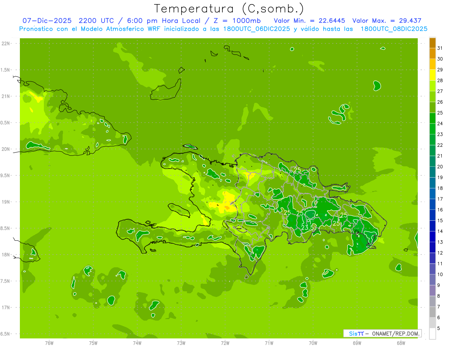The height and width of the screenshot is (348, 450).
Task: Click the '21N' latitude axis label
Action: point(6,96)
